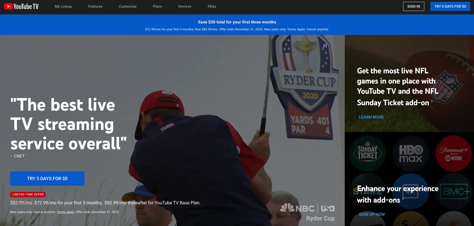The height and width of the screenshot is (226, 474).
Task: Click the YouTube TV logo
Action: (21, 6)
